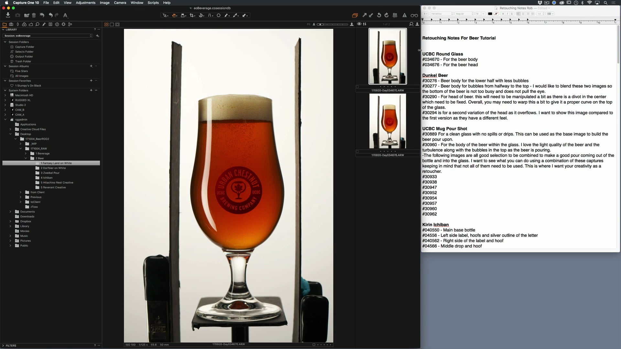
Task: Open the Scripts menu in menu bar
Action: coord(153,3)
